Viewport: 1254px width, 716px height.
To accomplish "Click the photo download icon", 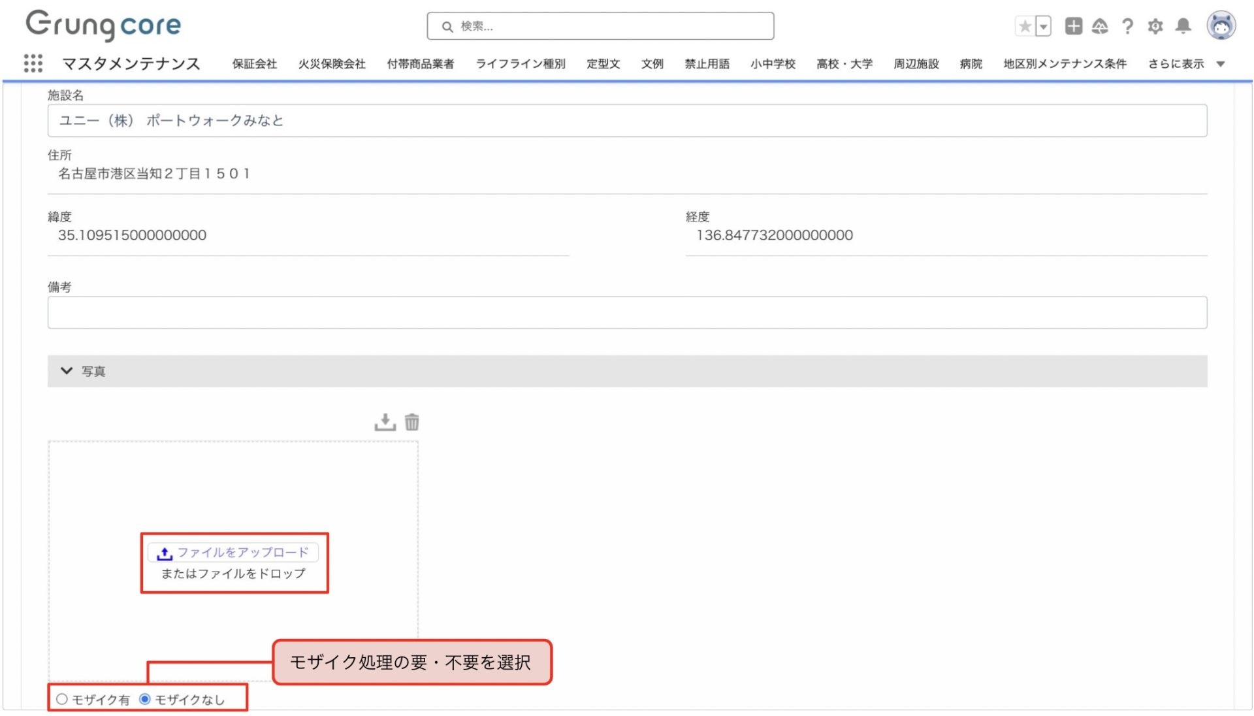I will (x=385, y=422).
